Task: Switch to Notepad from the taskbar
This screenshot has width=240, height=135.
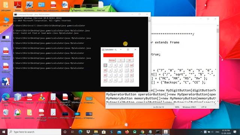Action: [150, 132]
